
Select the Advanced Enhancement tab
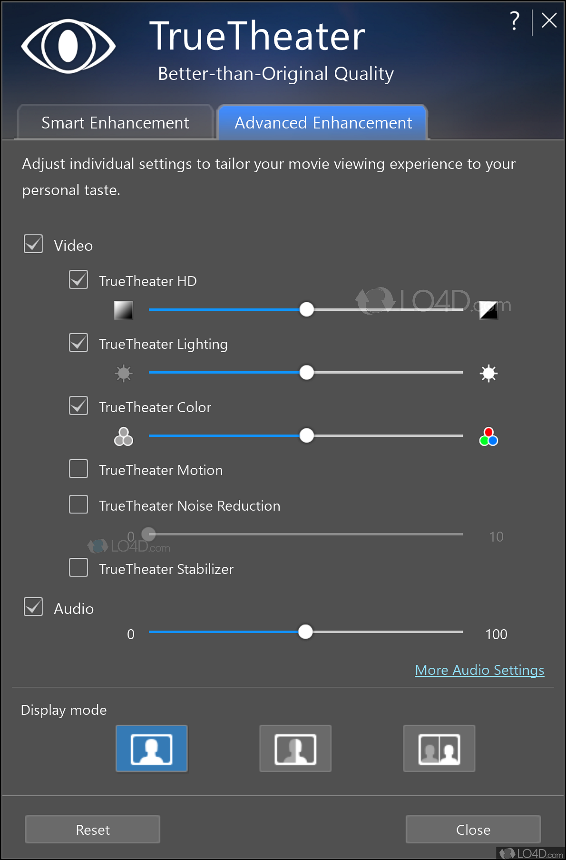point(323,123)
